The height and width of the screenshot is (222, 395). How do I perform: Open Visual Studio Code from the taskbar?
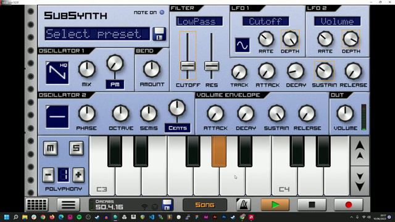point(151,217)
